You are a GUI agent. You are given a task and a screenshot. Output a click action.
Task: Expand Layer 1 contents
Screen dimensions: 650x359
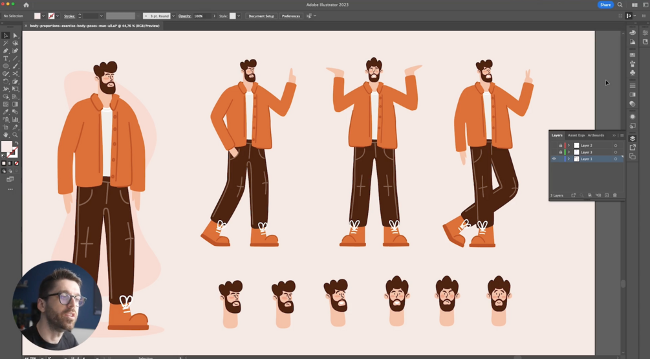tap(569, 158)
